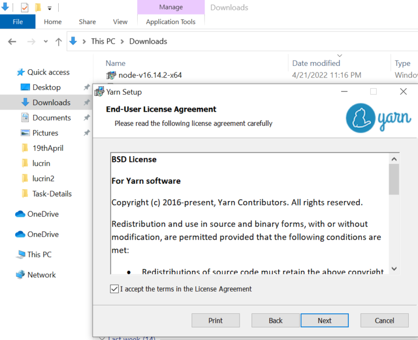Screen dimensions: 418x340
Task: Click the quick access properties checkmark icon
Action: [x=24, y=7]
